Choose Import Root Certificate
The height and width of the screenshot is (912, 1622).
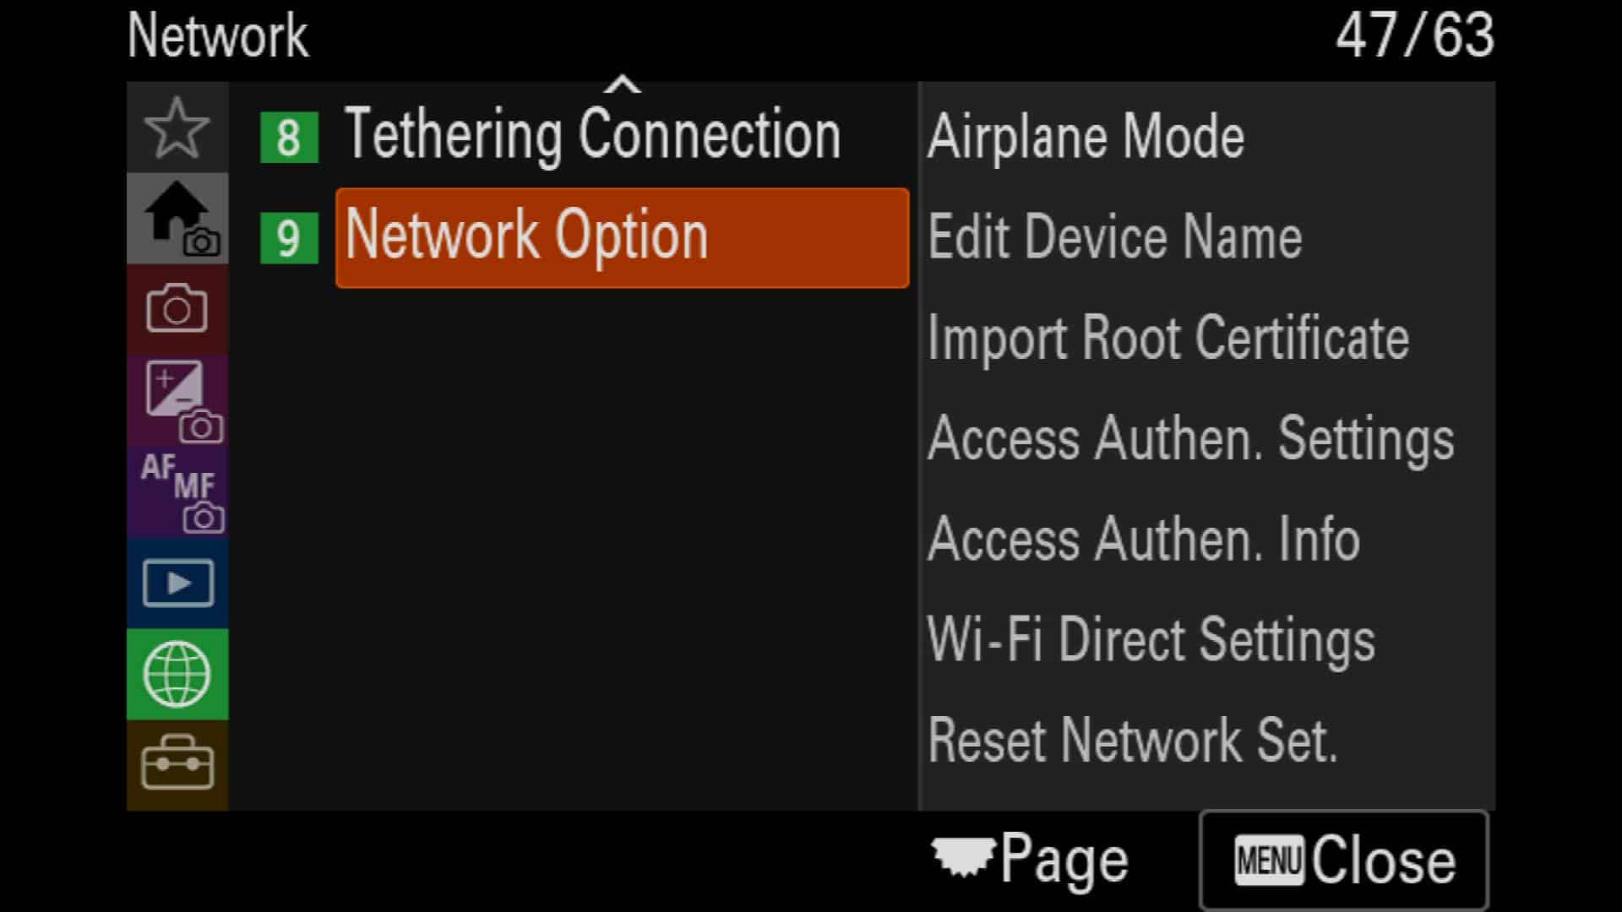(1168, 338)
